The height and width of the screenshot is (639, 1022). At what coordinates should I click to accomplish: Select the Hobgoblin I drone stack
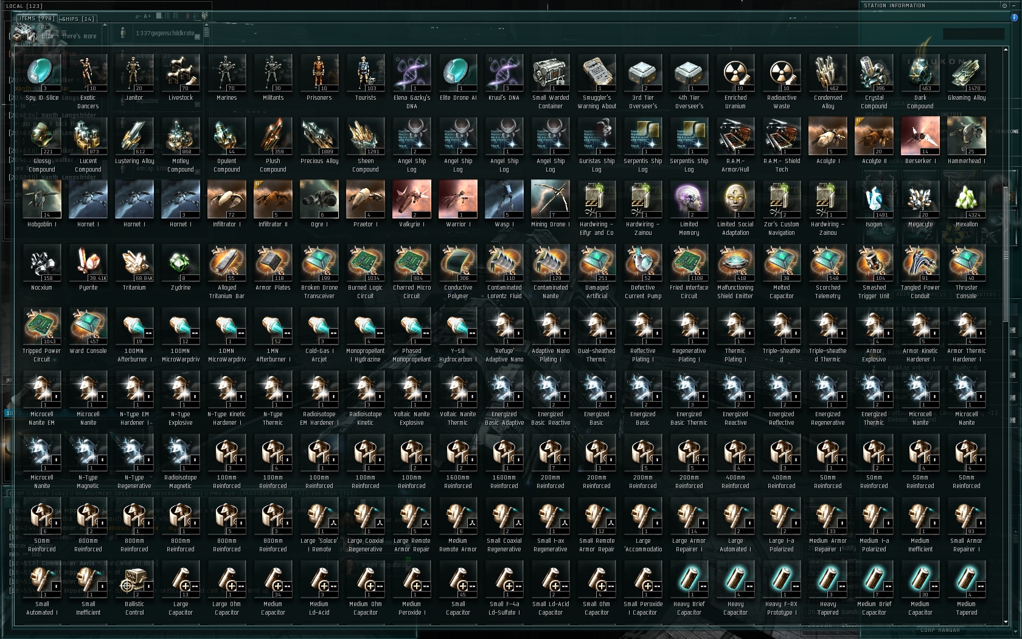pos(42,199)
